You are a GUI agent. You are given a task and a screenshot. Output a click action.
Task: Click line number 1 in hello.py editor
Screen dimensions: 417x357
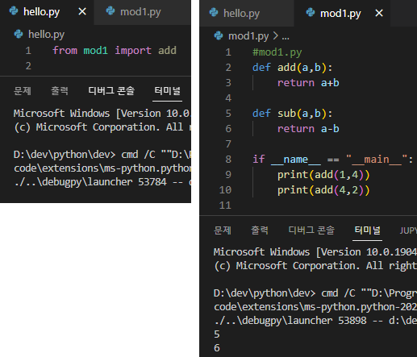coord(28,51)
